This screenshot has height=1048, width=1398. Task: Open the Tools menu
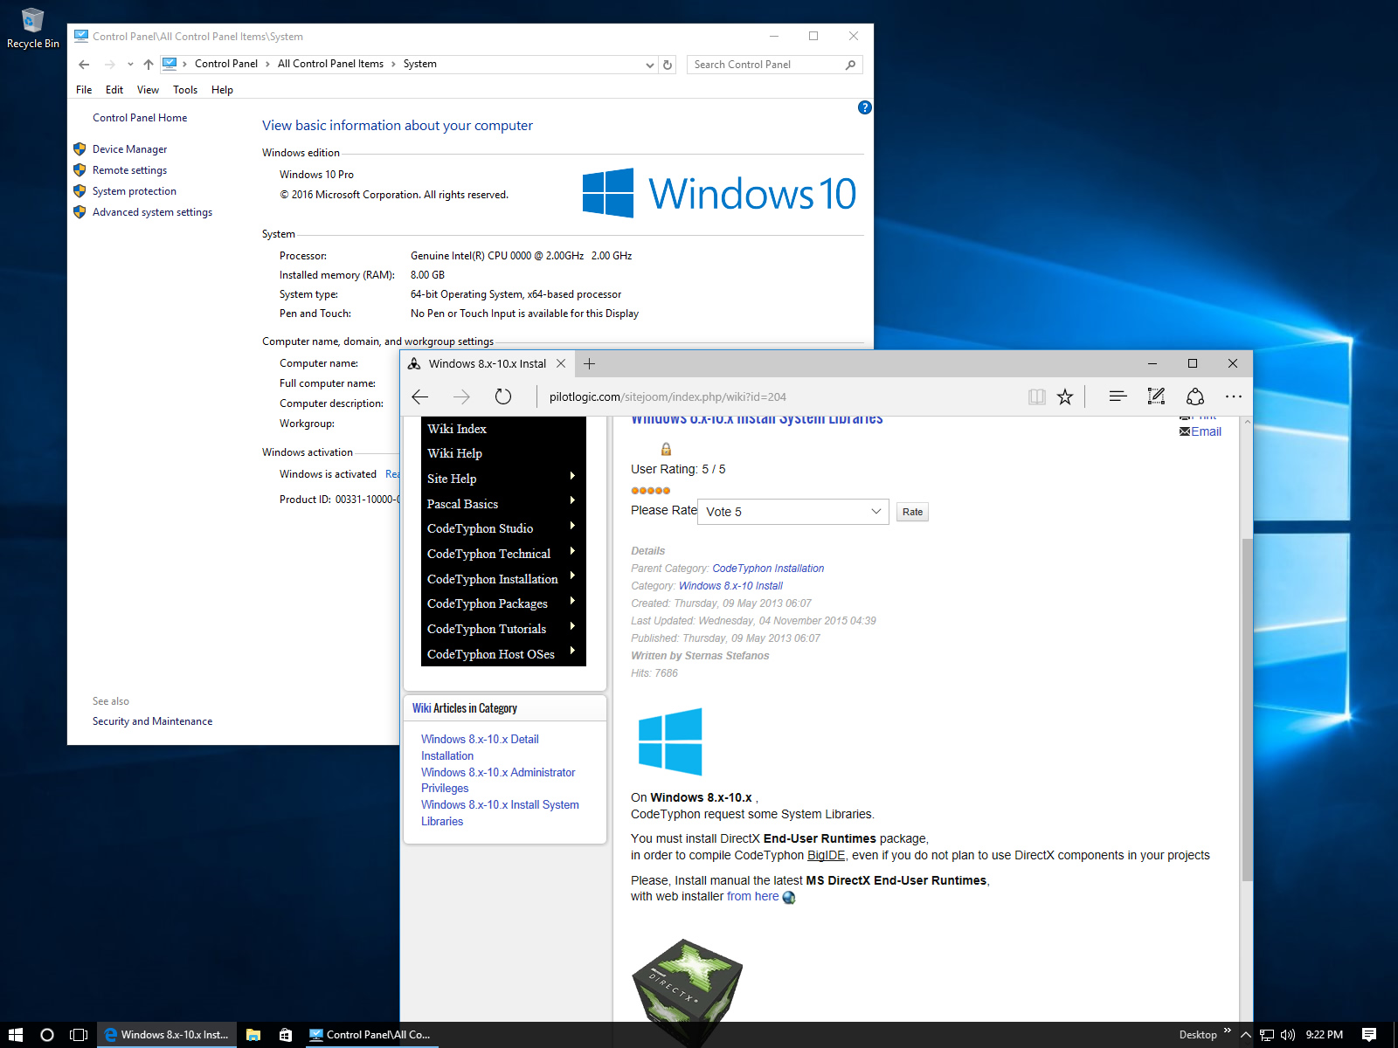click(185, 90)
